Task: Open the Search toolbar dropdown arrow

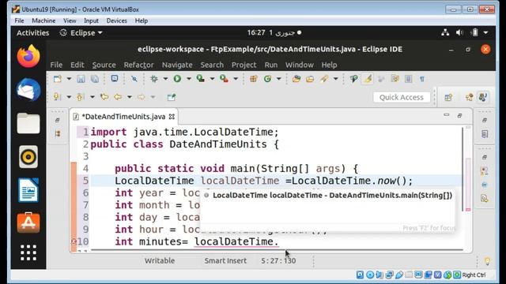Action: [x=335, y=79]
